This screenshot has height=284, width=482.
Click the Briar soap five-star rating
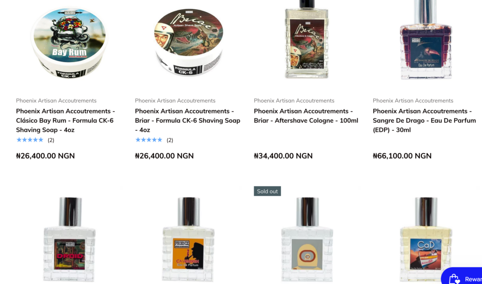[154, 140]
